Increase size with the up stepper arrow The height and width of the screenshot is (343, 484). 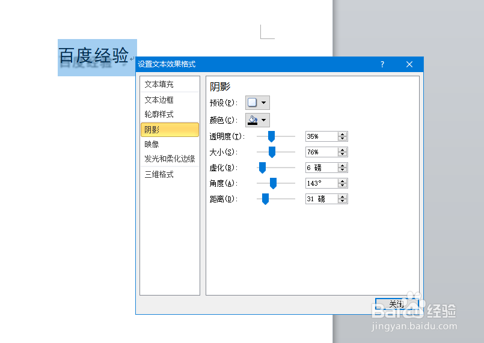point(343,150)
